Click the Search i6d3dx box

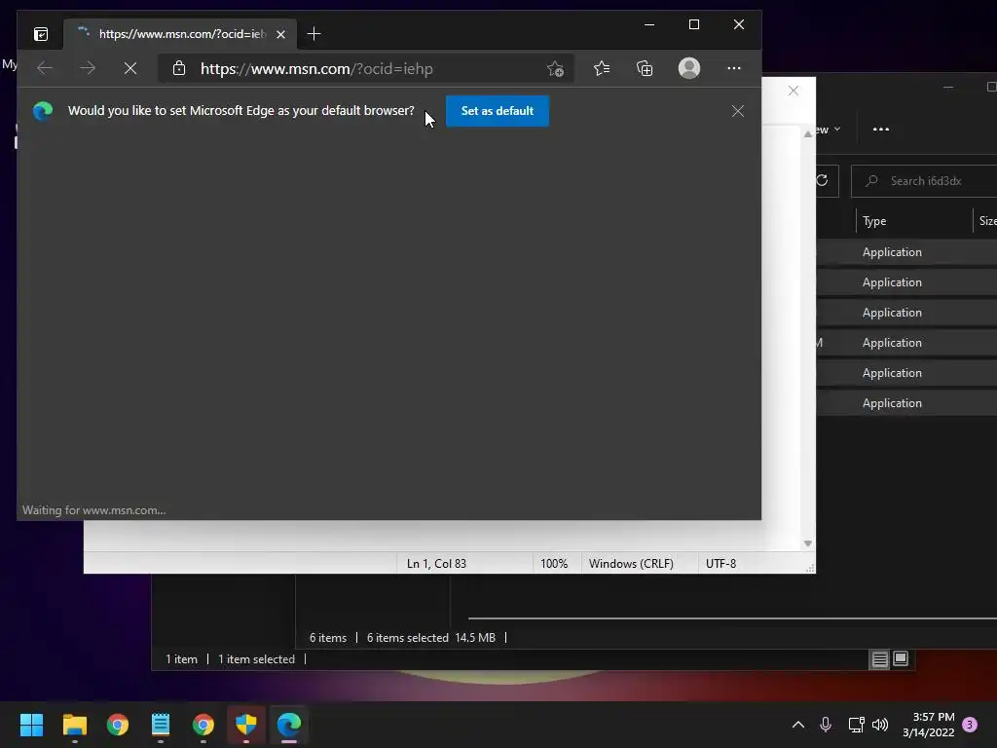[x=924, y=181]
